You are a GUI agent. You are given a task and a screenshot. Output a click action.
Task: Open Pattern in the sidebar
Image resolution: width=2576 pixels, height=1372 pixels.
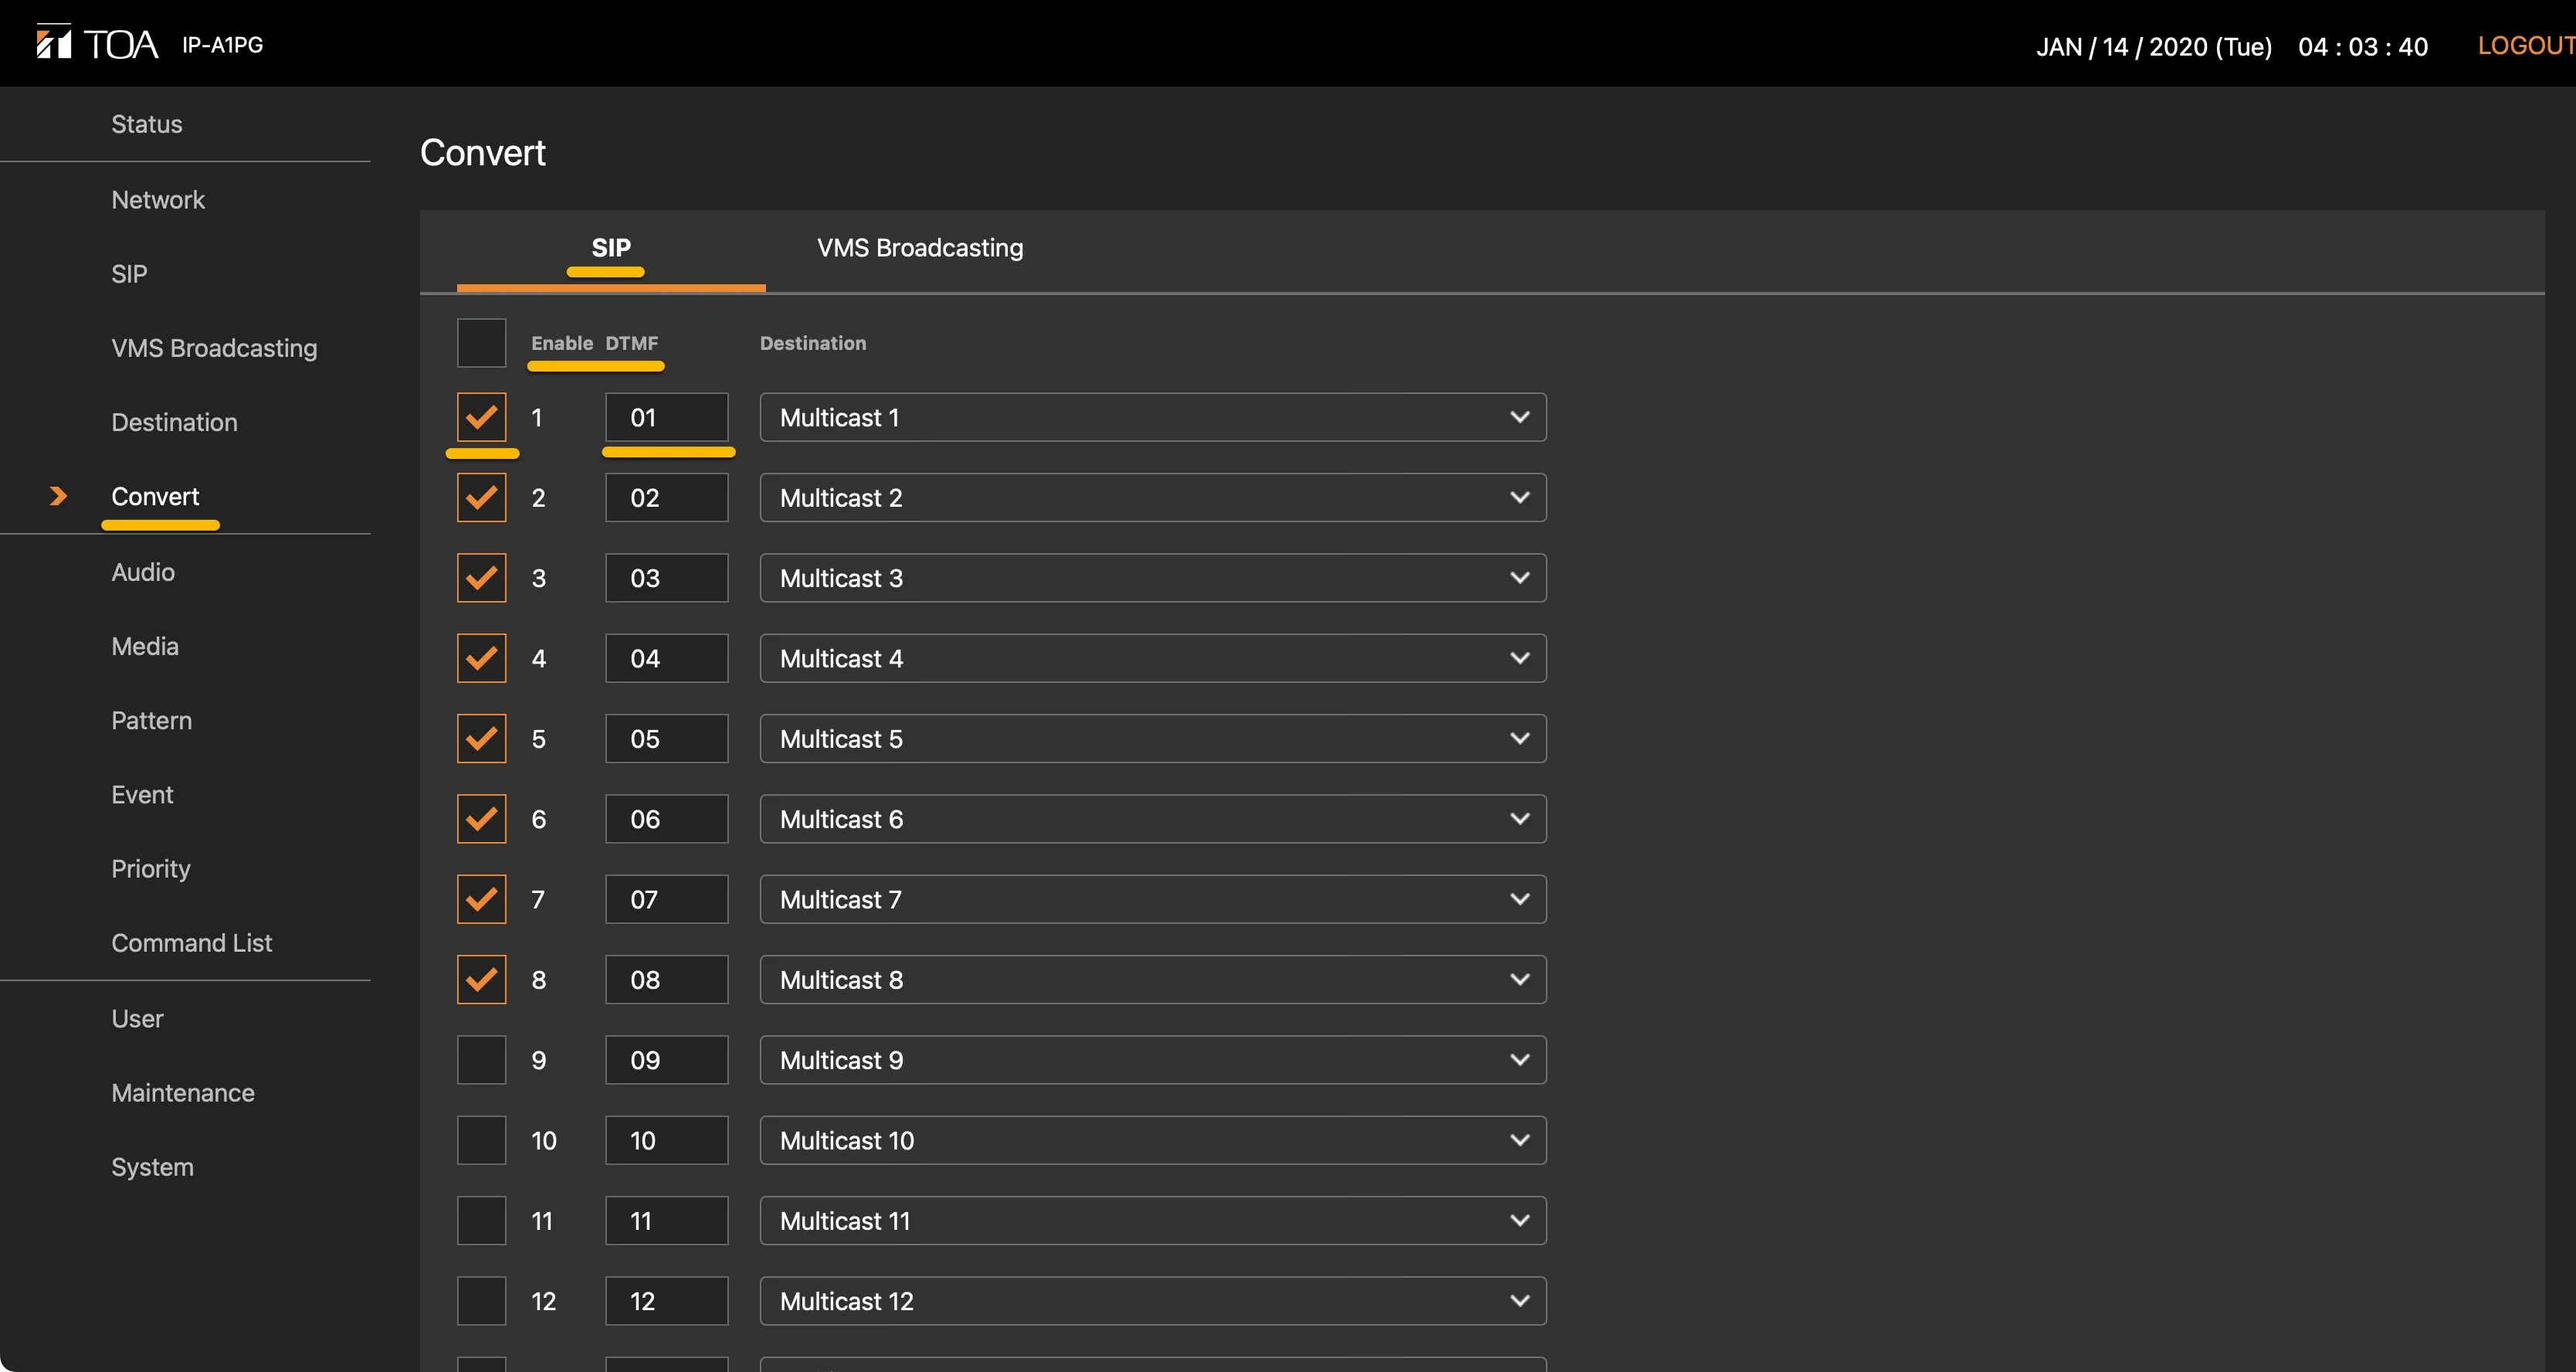tap(151, 721)
